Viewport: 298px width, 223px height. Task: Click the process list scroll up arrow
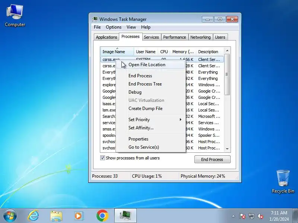coord(227,51)
